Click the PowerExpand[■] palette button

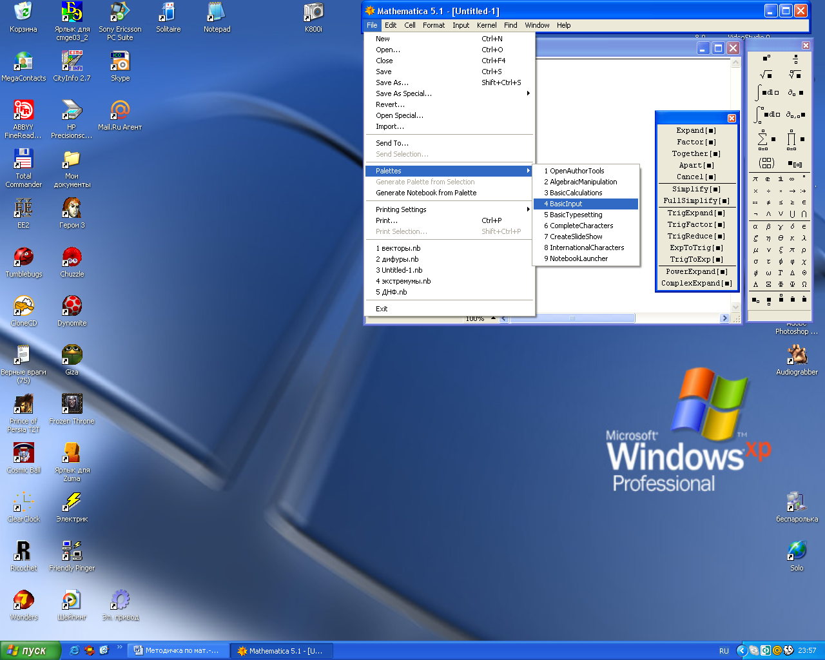[x=696, y=271]
